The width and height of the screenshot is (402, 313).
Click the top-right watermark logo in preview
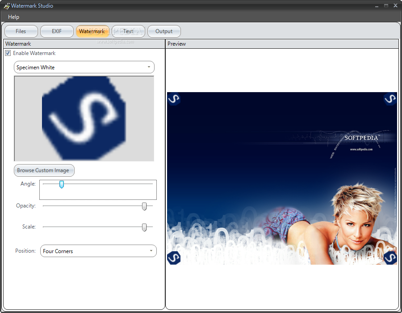pyautogui.click(x=390, y=99)
